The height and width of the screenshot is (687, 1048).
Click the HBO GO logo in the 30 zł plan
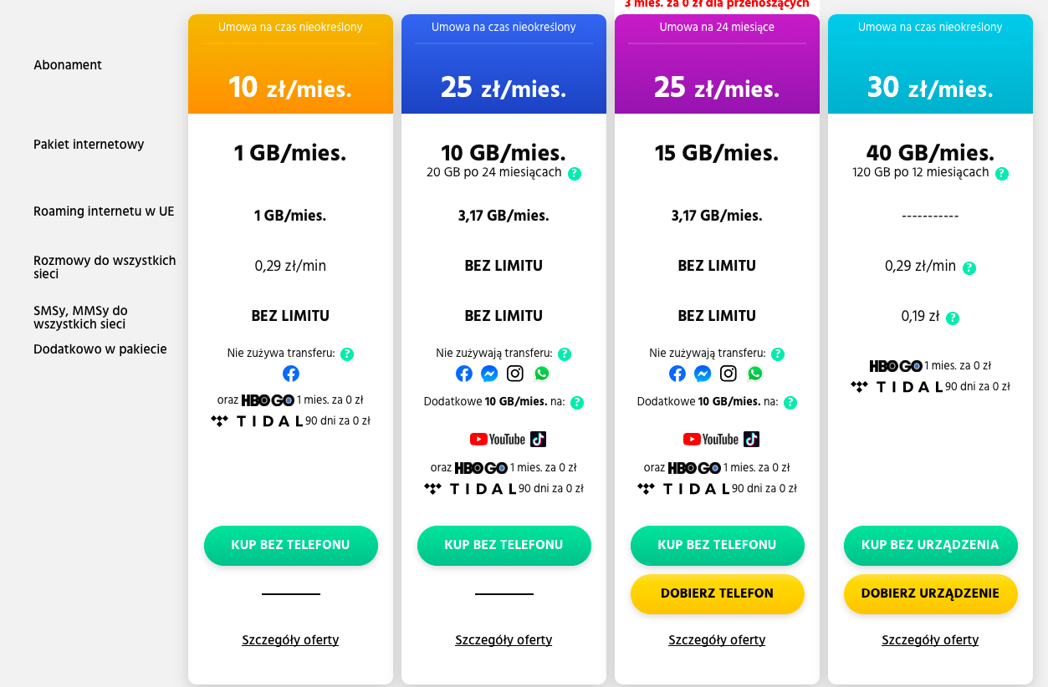(x=896, y=366)
